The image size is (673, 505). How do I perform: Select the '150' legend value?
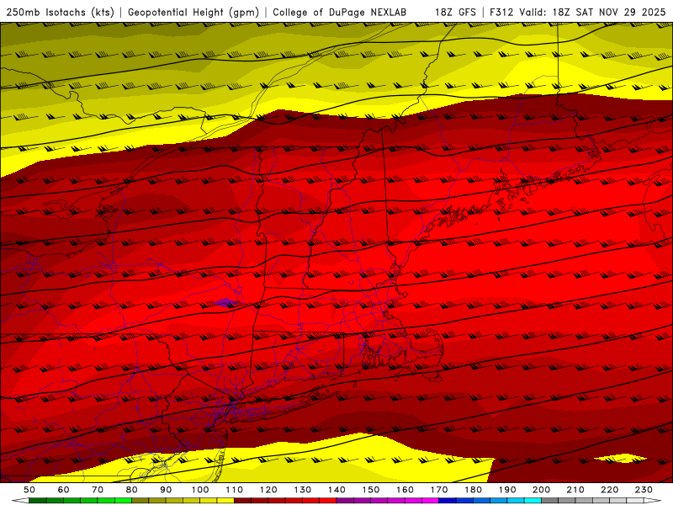tap(371, 490)
